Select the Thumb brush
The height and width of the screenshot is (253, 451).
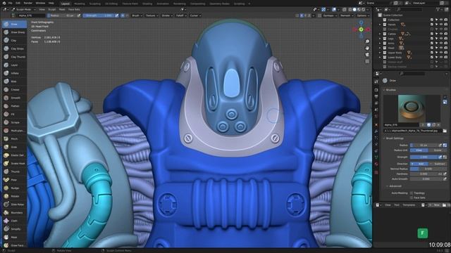14,171
